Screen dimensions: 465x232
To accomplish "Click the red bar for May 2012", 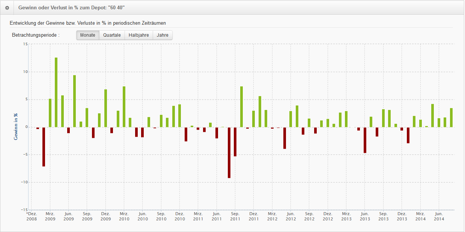I will pos(284,138).
